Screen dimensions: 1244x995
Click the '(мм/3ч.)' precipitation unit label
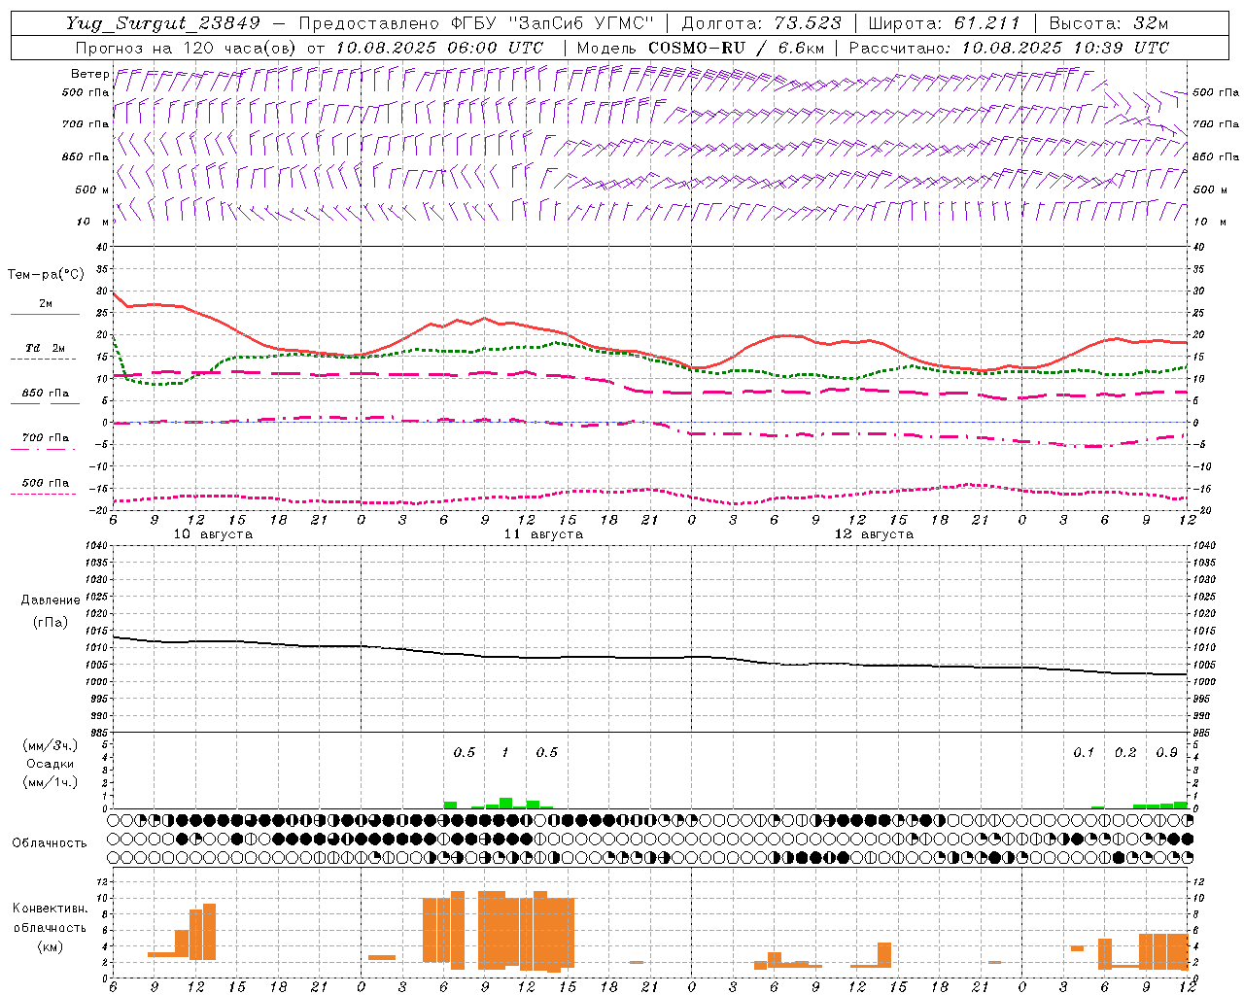click(49, 745)
